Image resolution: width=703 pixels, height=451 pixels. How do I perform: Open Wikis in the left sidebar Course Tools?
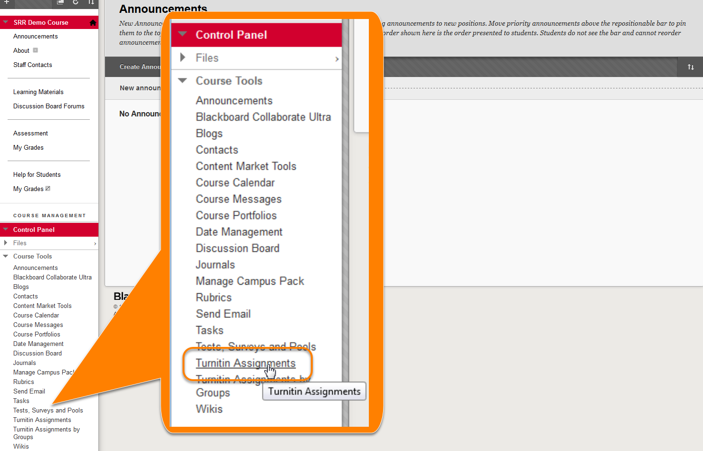[21, 446]
